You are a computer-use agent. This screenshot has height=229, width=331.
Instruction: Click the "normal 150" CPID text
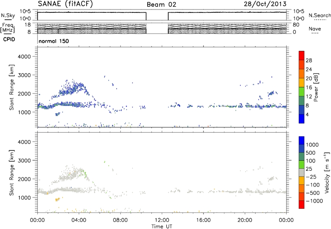point(54,41)
